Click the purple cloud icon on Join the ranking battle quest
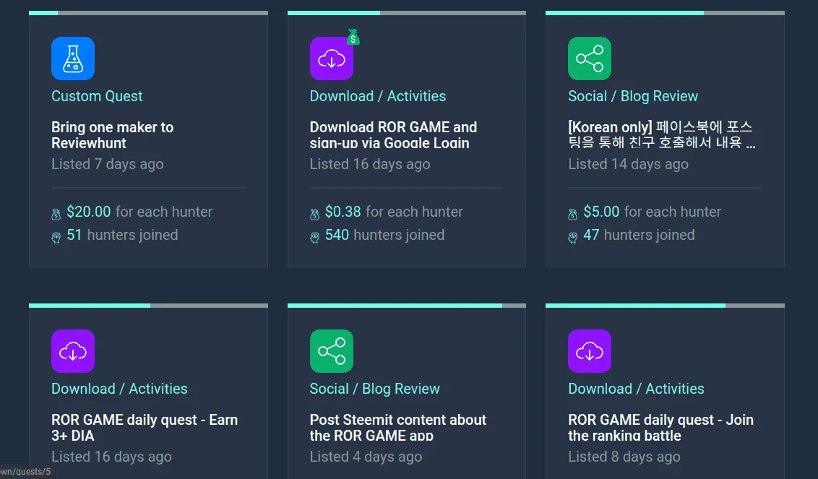The width and height of the screenshot is (818, 479). [590, 351]
